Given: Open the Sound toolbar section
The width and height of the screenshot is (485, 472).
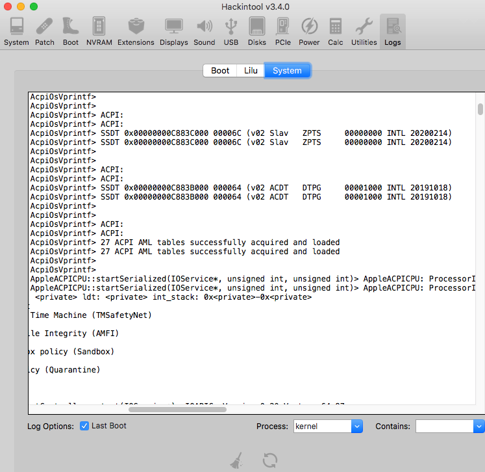Looking at the screenshot, I should tap(204, 32).
